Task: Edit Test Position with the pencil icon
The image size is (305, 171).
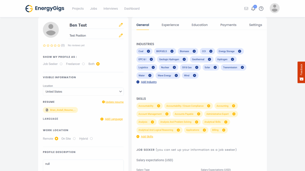Action: [x=121, y=35]
